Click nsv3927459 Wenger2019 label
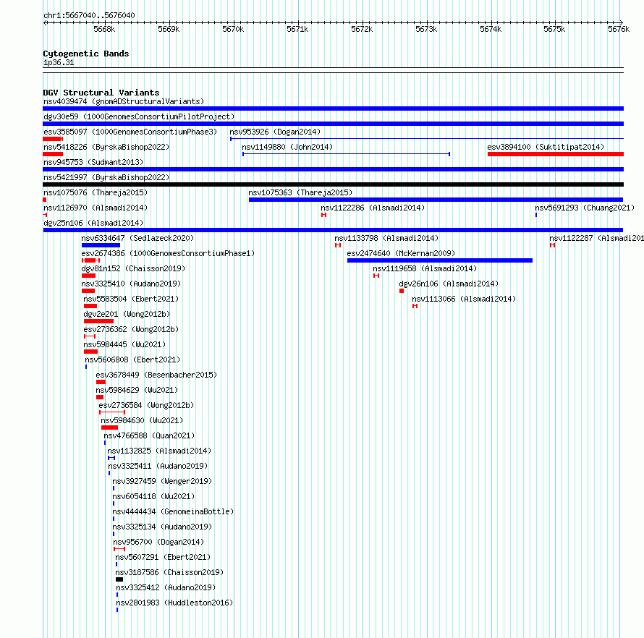 pyautogui.click(x=162, y=481)
